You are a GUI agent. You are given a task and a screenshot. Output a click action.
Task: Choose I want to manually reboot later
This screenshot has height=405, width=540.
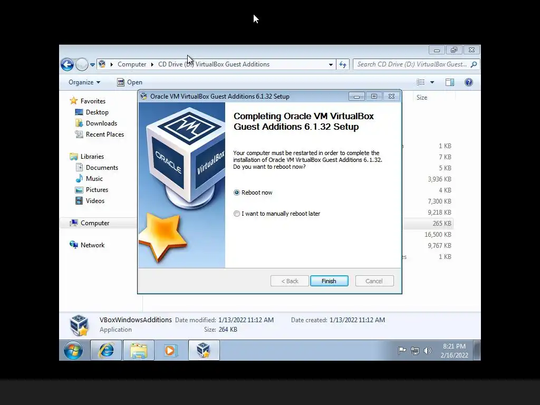237,214
